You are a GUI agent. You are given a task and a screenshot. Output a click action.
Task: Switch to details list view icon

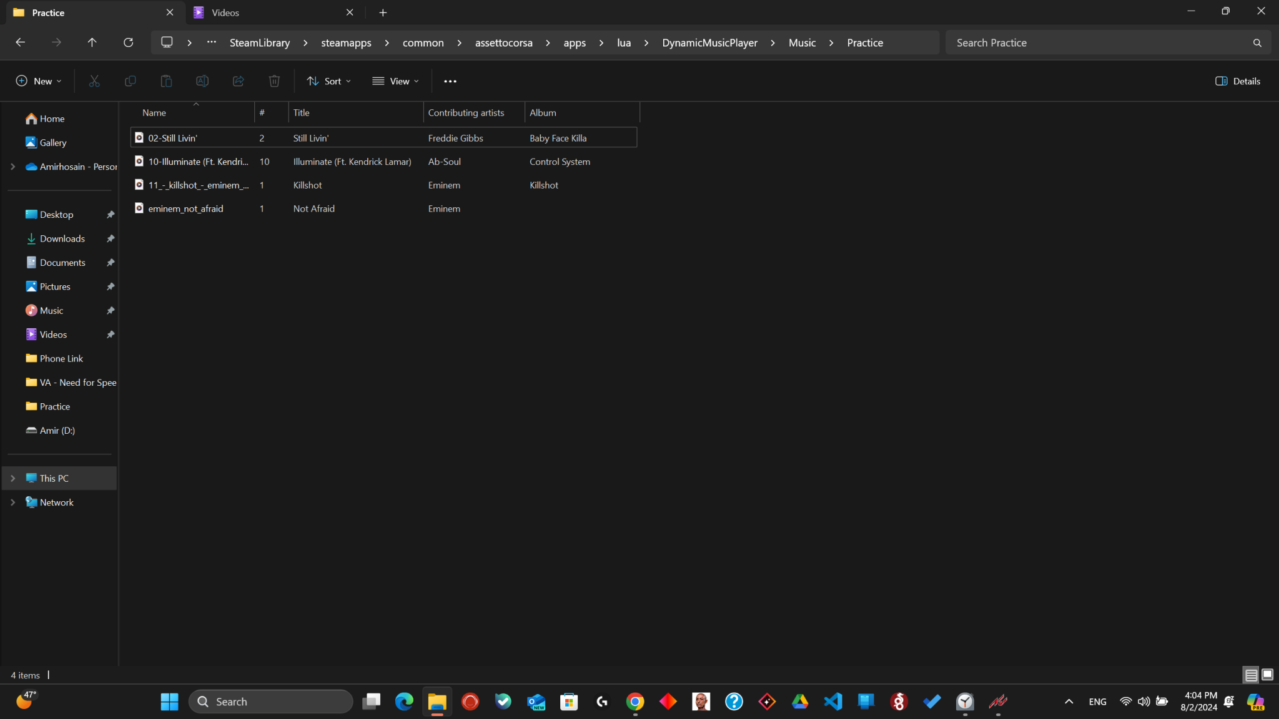tap(1251, 675)
